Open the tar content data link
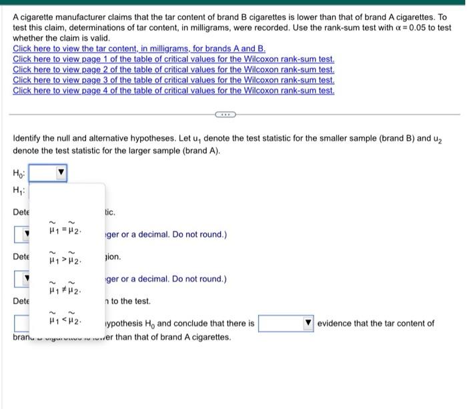 139,49
